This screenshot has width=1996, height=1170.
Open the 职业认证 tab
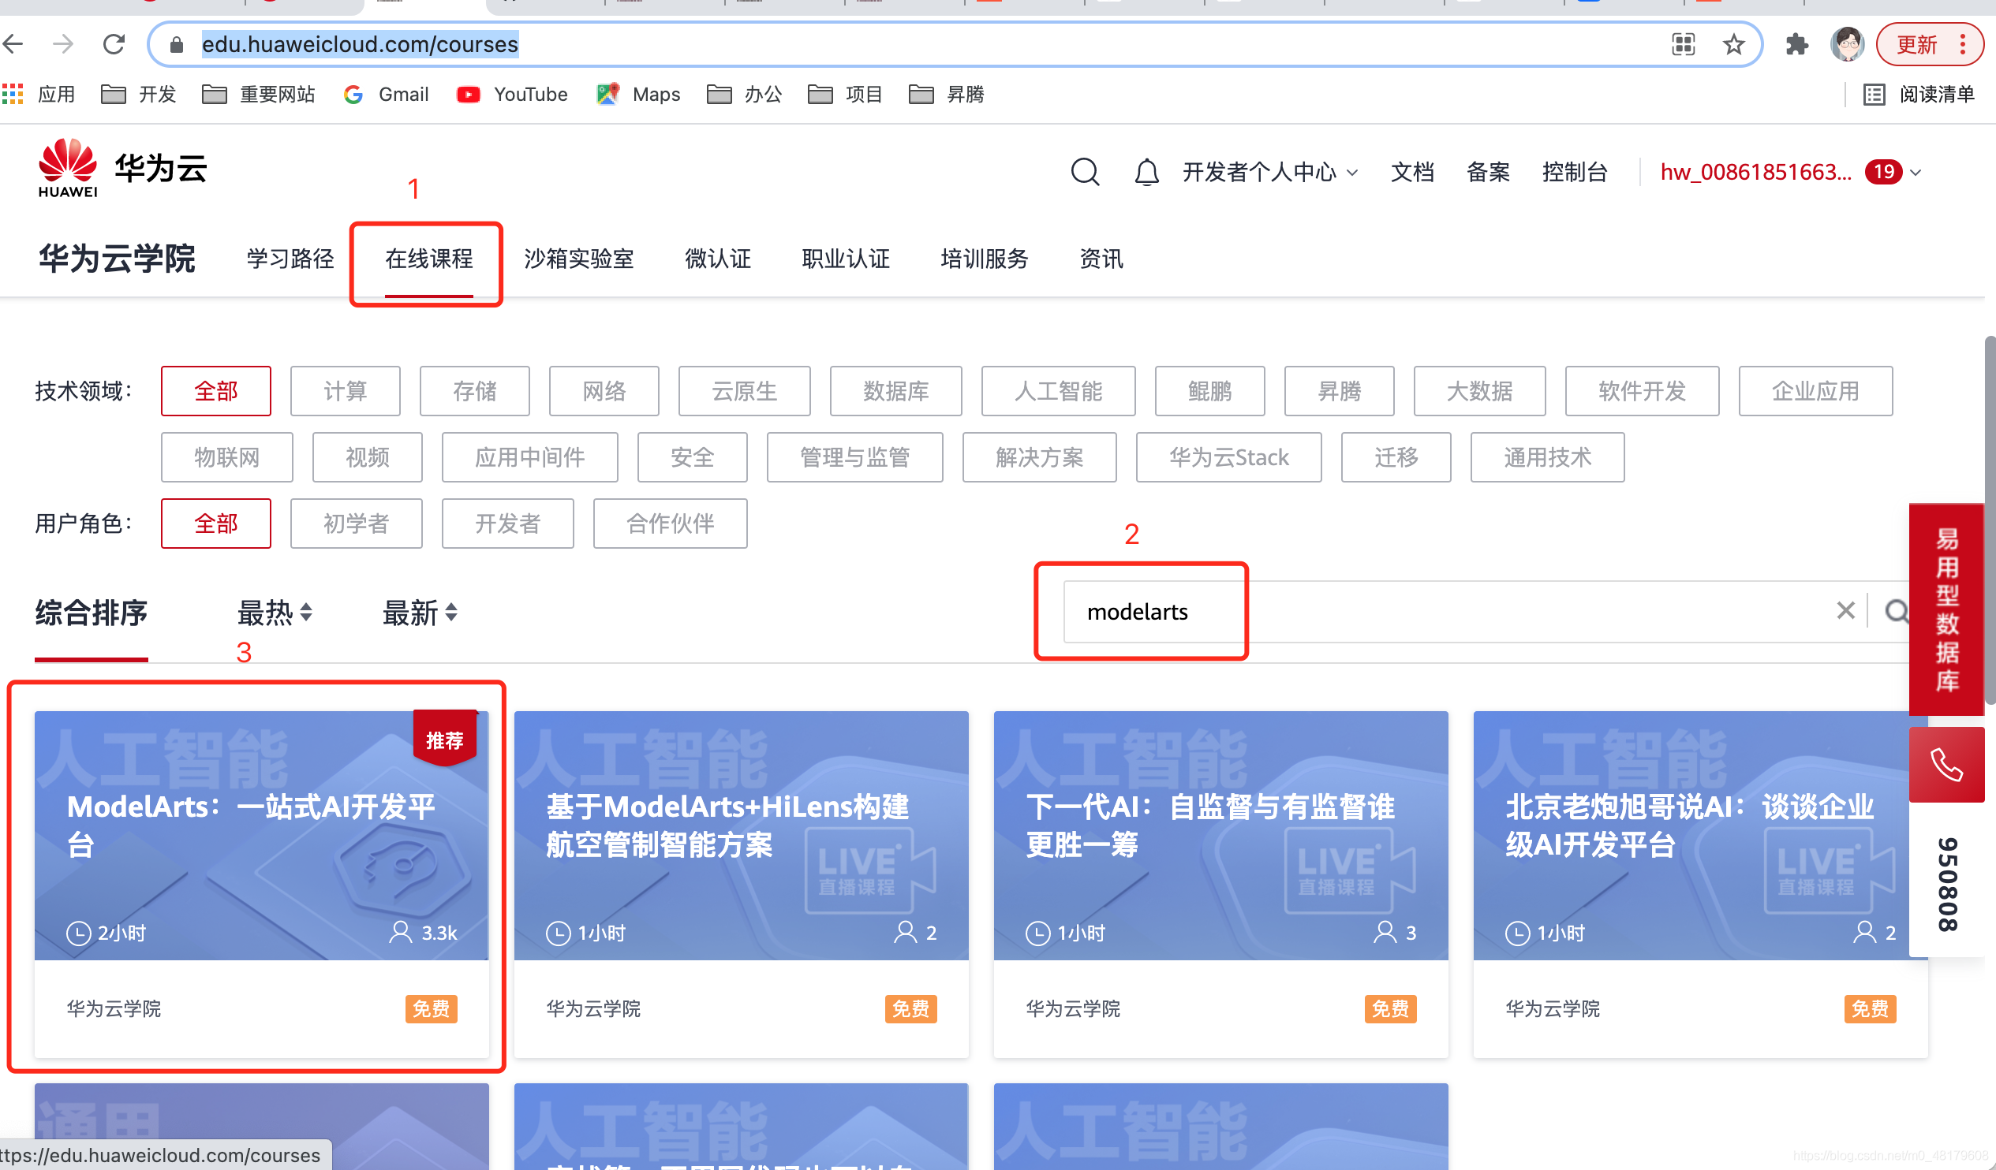click(845, 259)
